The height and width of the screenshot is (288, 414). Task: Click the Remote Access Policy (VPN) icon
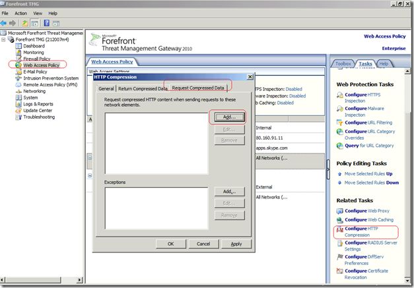18,84
